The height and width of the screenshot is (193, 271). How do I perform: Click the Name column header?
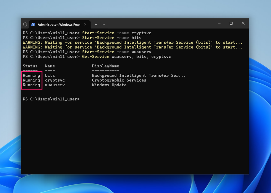(50, 66)
